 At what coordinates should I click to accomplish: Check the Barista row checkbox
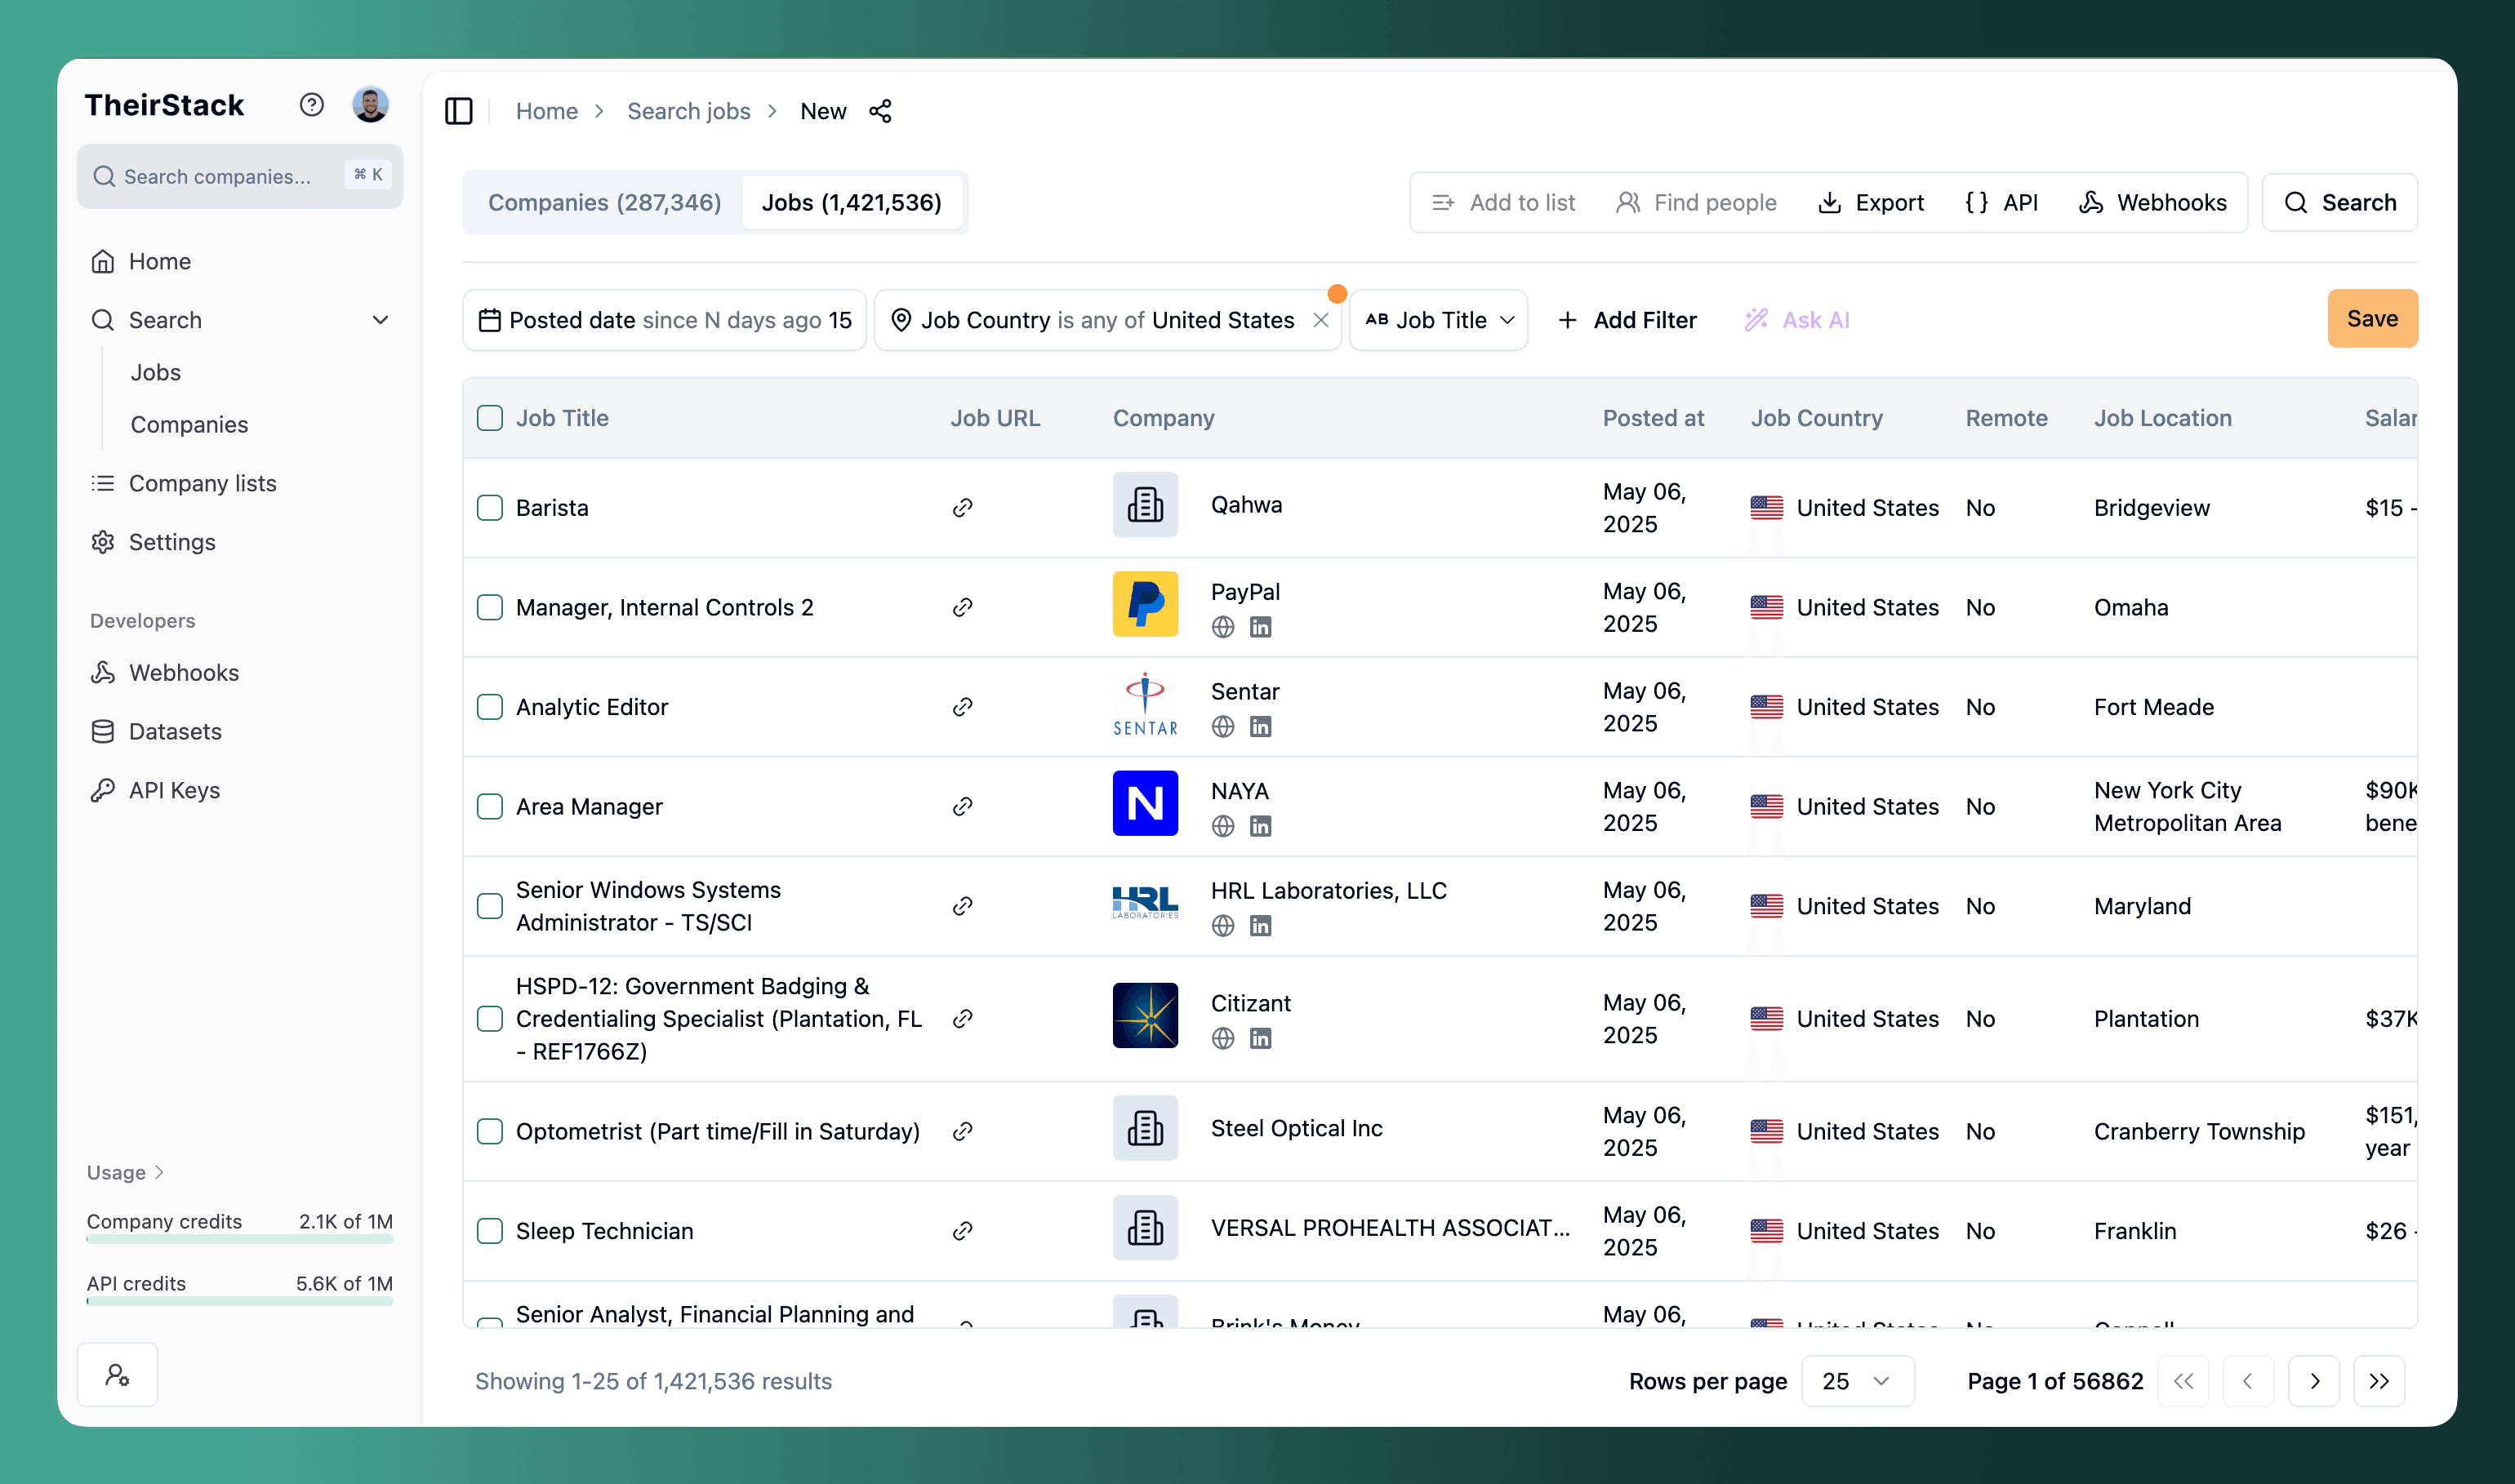pyautogui.click(x=490, y=508)
